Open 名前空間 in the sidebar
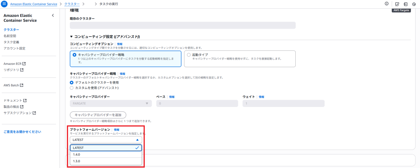 10,36
